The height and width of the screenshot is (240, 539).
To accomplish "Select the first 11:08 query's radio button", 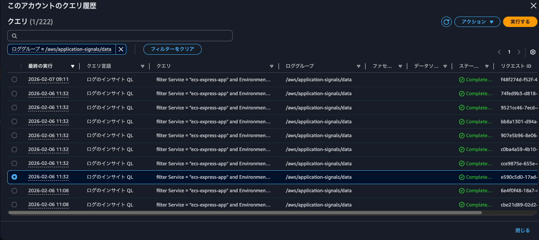I will click(x=14, y=191).
